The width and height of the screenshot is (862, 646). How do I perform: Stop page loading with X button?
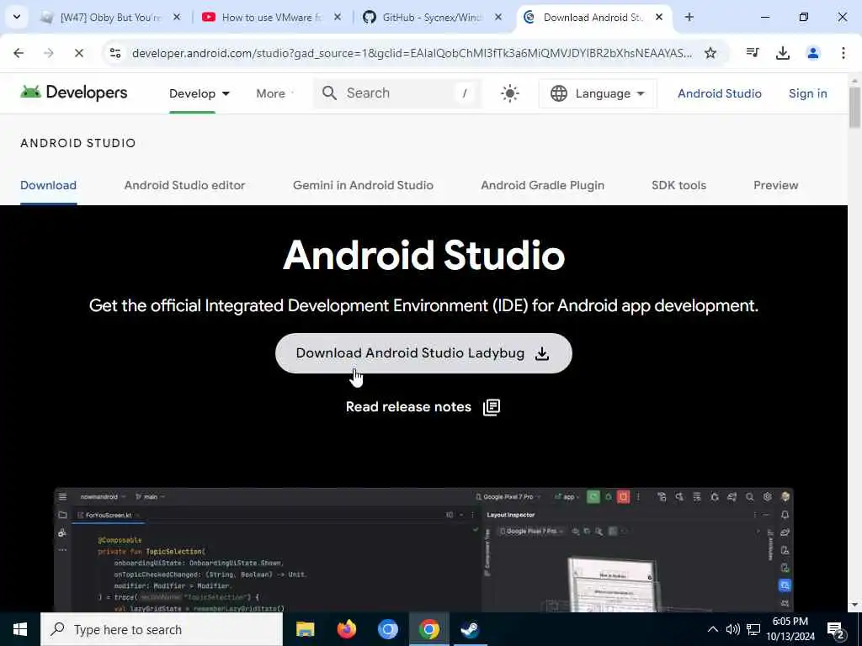78,53
